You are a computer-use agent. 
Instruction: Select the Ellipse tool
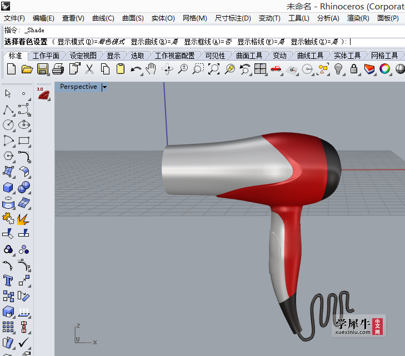click(x=24, y=125)
